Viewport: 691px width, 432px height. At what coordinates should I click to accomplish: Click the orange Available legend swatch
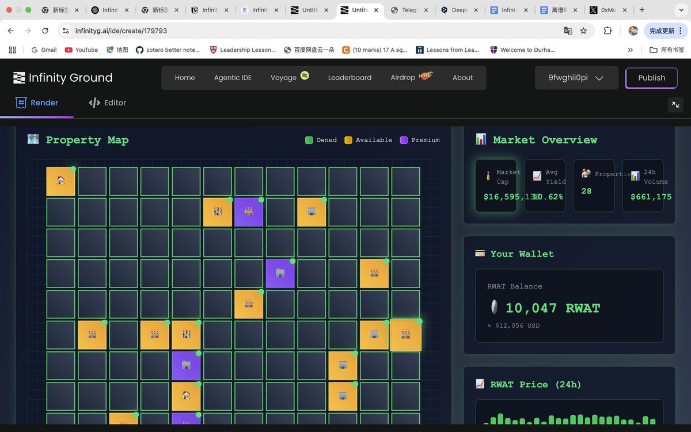pos(348,140)
